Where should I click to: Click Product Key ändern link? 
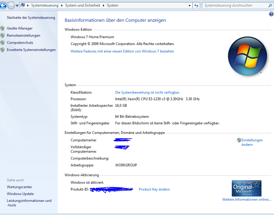click(154, 189)
